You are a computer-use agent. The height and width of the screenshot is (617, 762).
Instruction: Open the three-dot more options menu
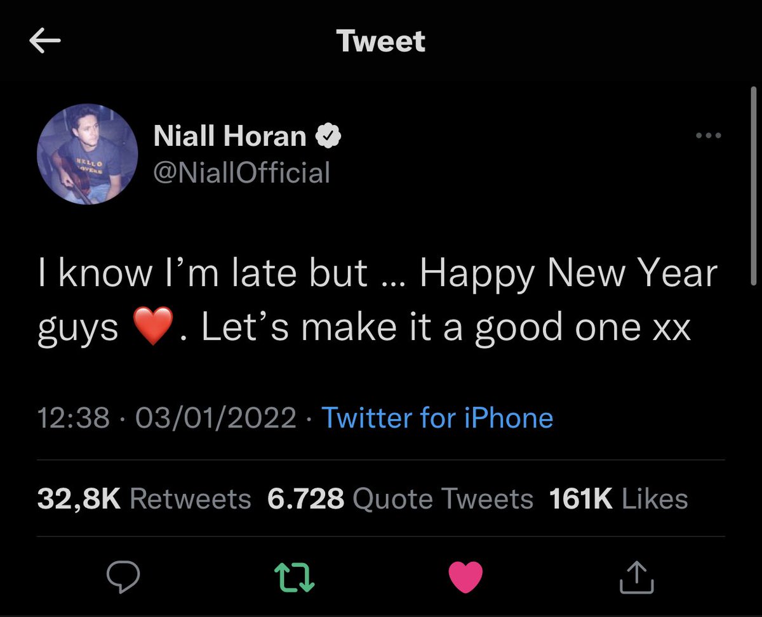(x=709, y=135)
